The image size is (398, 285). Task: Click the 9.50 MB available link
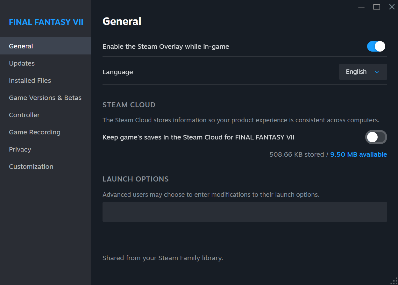[x=359, y=154]
